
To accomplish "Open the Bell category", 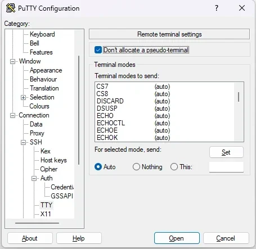I will coord(34,43).
